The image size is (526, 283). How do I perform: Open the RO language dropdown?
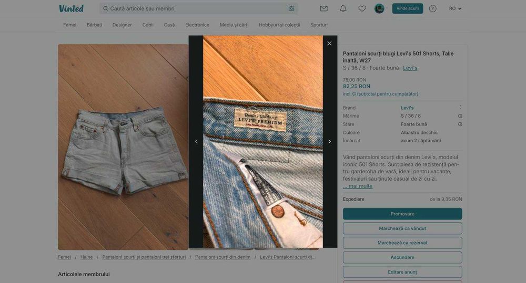[x=455, y=9]
